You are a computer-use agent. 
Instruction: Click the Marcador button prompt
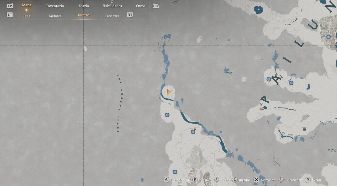tap(264, 180)
